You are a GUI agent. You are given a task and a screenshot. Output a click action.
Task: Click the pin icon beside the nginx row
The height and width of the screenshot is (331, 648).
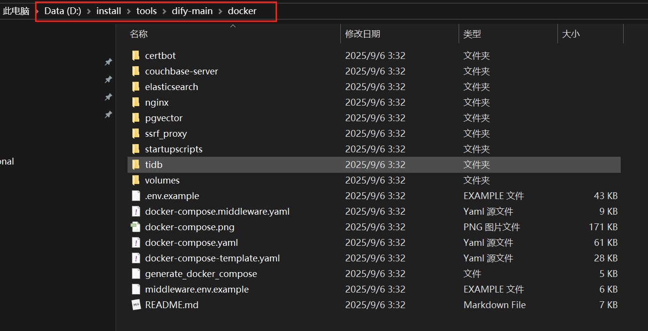coord(108,115)
